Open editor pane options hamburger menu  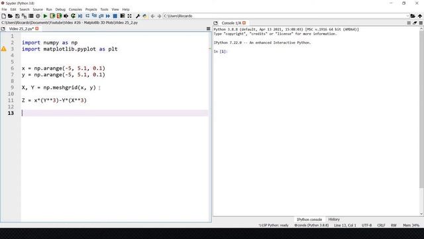[208, 29]
